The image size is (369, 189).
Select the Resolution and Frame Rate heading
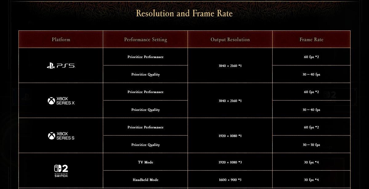coord(184,13)
